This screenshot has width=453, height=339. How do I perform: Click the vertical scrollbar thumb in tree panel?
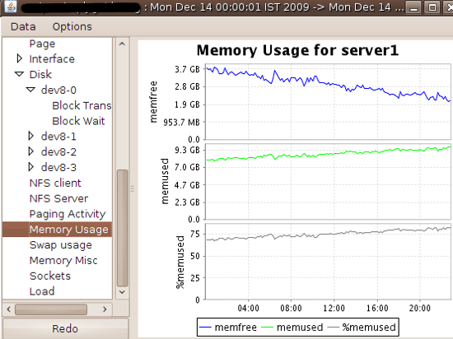click(x=122, y=228)
